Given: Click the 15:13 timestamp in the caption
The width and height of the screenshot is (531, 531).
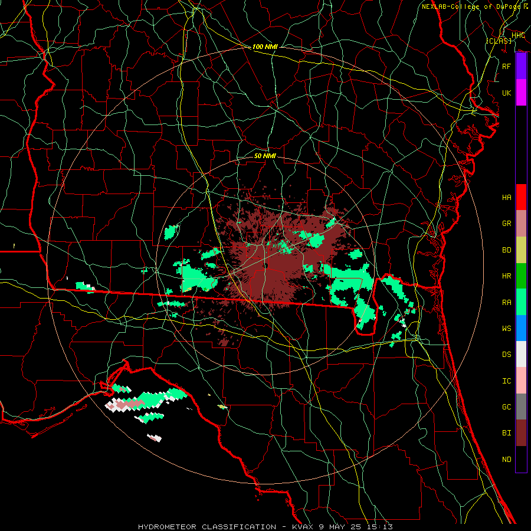Looking at the screenshot, I should tap(381, 527).
